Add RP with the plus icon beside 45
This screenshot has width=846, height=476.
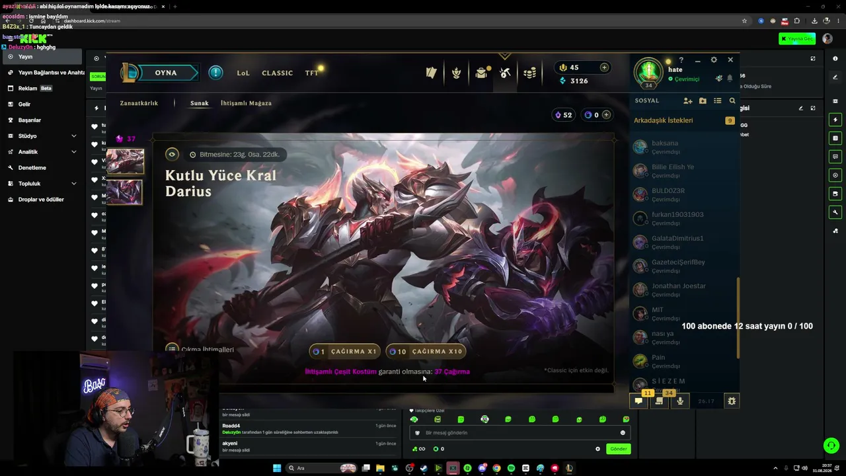click(604, 67)
